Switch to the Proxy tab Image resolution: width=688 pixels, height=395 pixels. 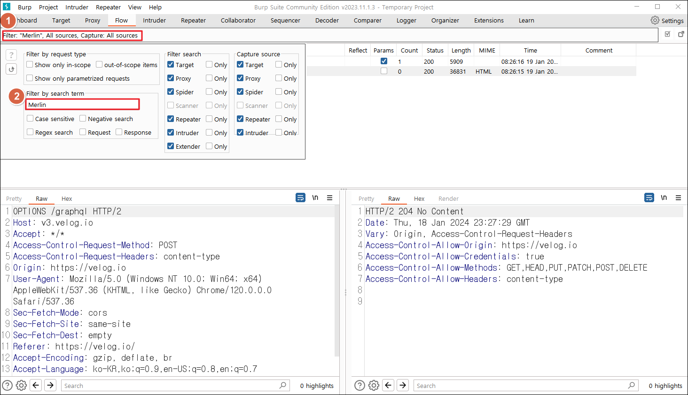tap(93, 20)
